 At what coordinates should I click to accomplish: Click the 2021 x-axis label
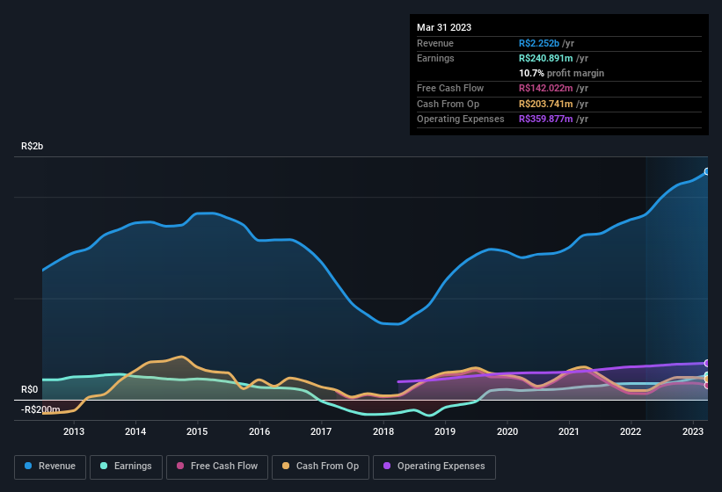tap(569, 431)
